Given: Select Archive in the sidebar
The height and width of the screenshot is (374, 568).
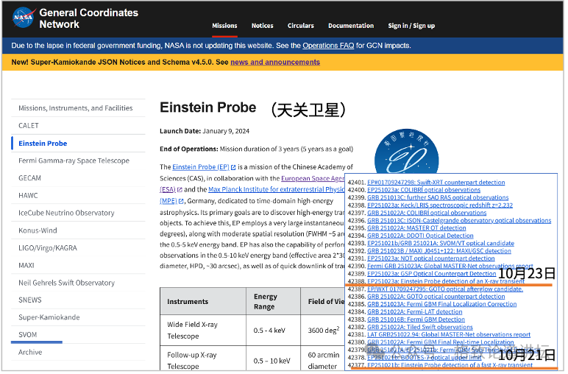Looking at the screenshot, I should pyautogui.click(x=79, y=353).
